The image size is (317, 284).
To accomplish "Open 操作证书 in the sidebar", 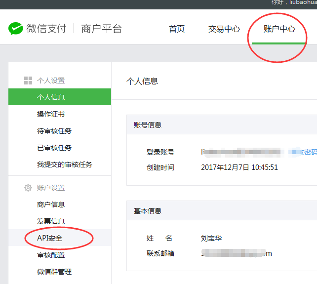I will (x=51, y=114).
